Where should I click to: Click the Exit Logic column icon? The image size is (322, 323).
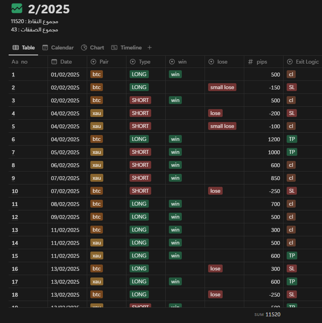click(x=290, y=62)
